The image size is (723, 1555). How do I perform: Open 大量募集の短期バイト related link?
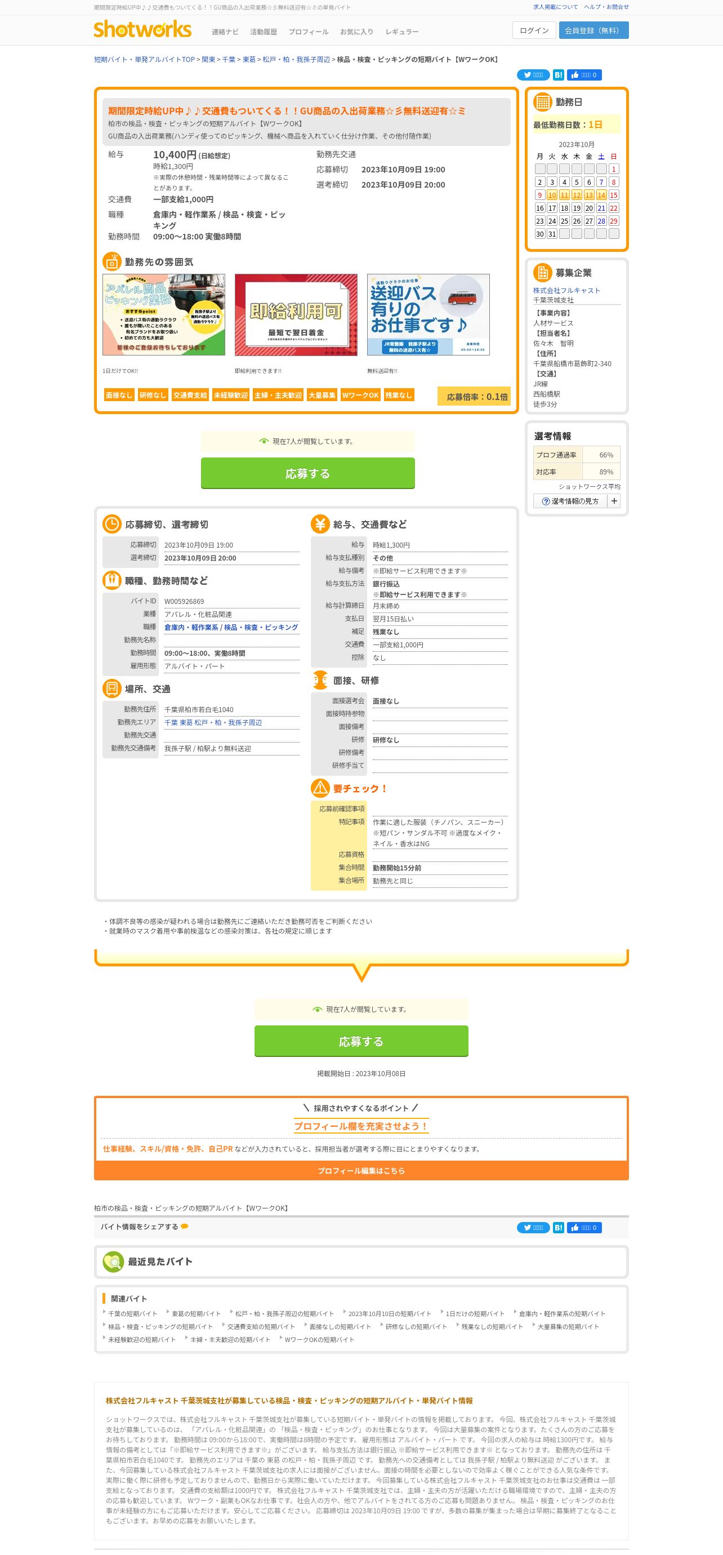tap(568, 1326)
